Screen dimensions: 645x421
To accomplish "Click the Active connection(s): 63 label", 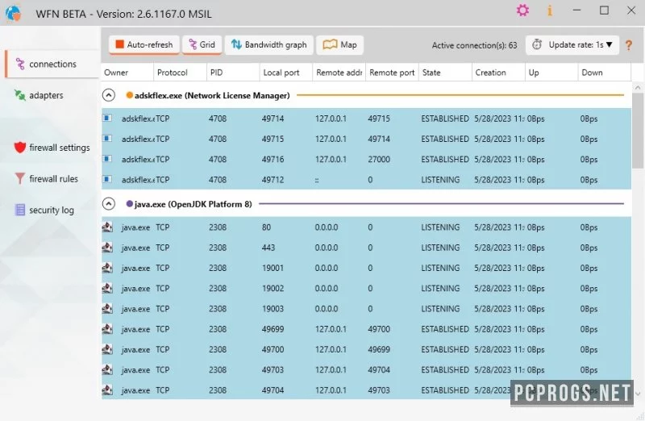I will click(474, 45).
